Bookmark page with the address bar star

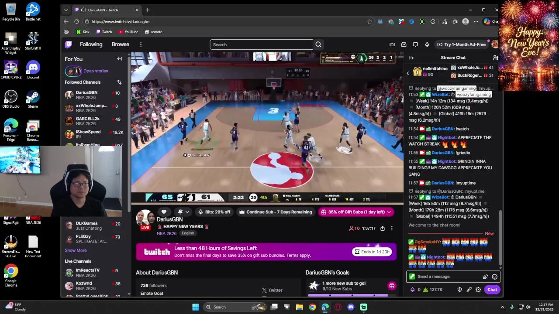click(369, 21)
